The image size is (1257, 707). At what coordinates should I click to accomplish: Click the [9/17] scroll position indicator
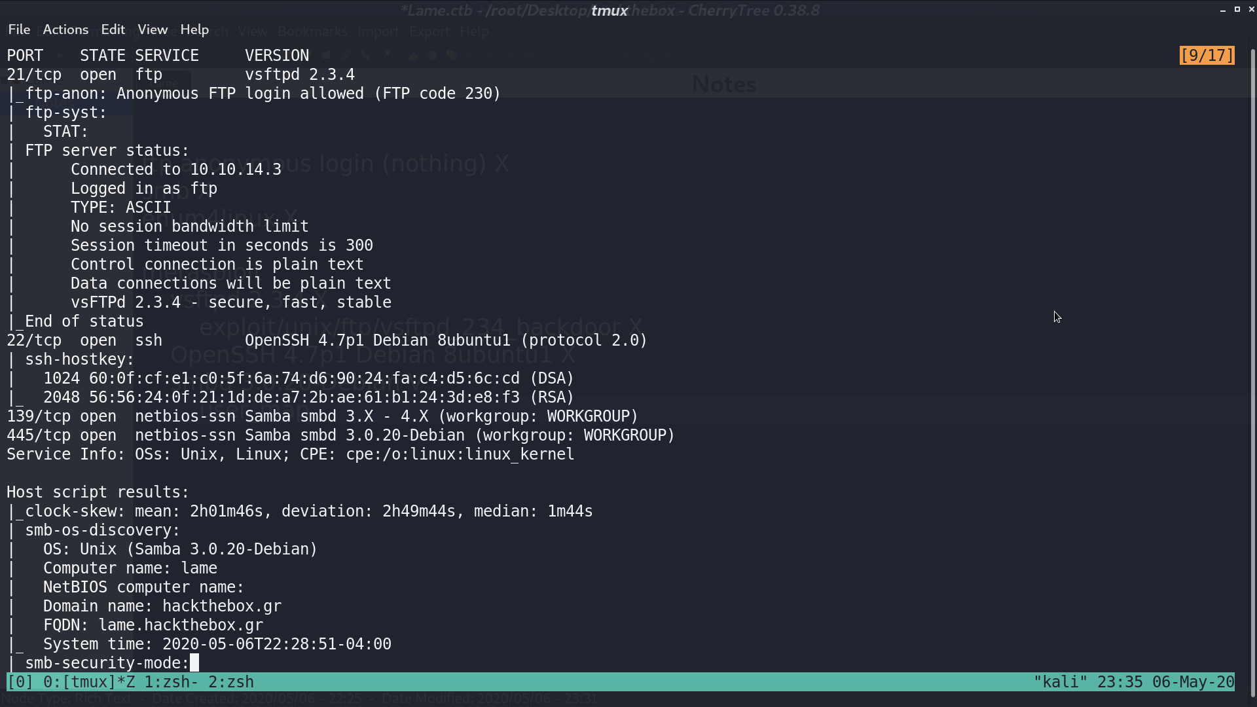(1207, 56)
